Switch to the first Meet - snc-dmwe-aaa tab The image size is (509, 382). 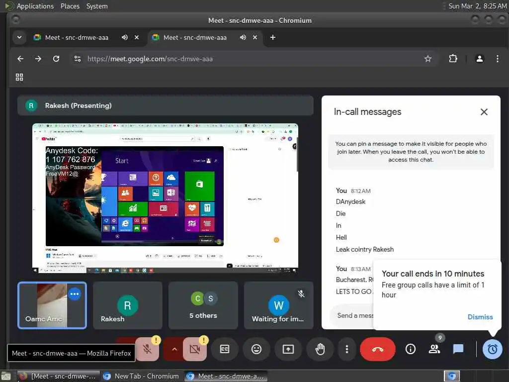77,38
